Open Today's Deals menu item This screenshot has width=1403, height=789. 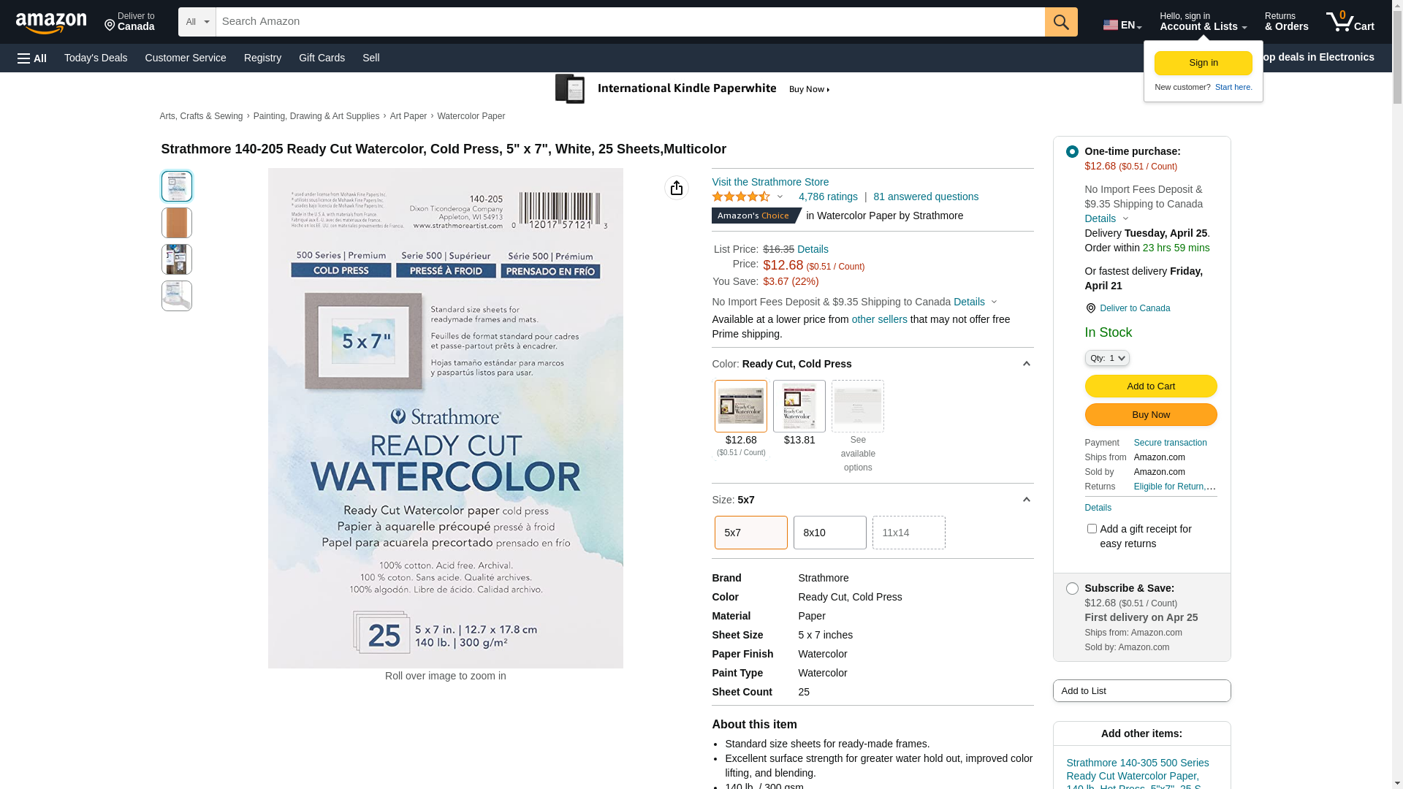(96, 58)
